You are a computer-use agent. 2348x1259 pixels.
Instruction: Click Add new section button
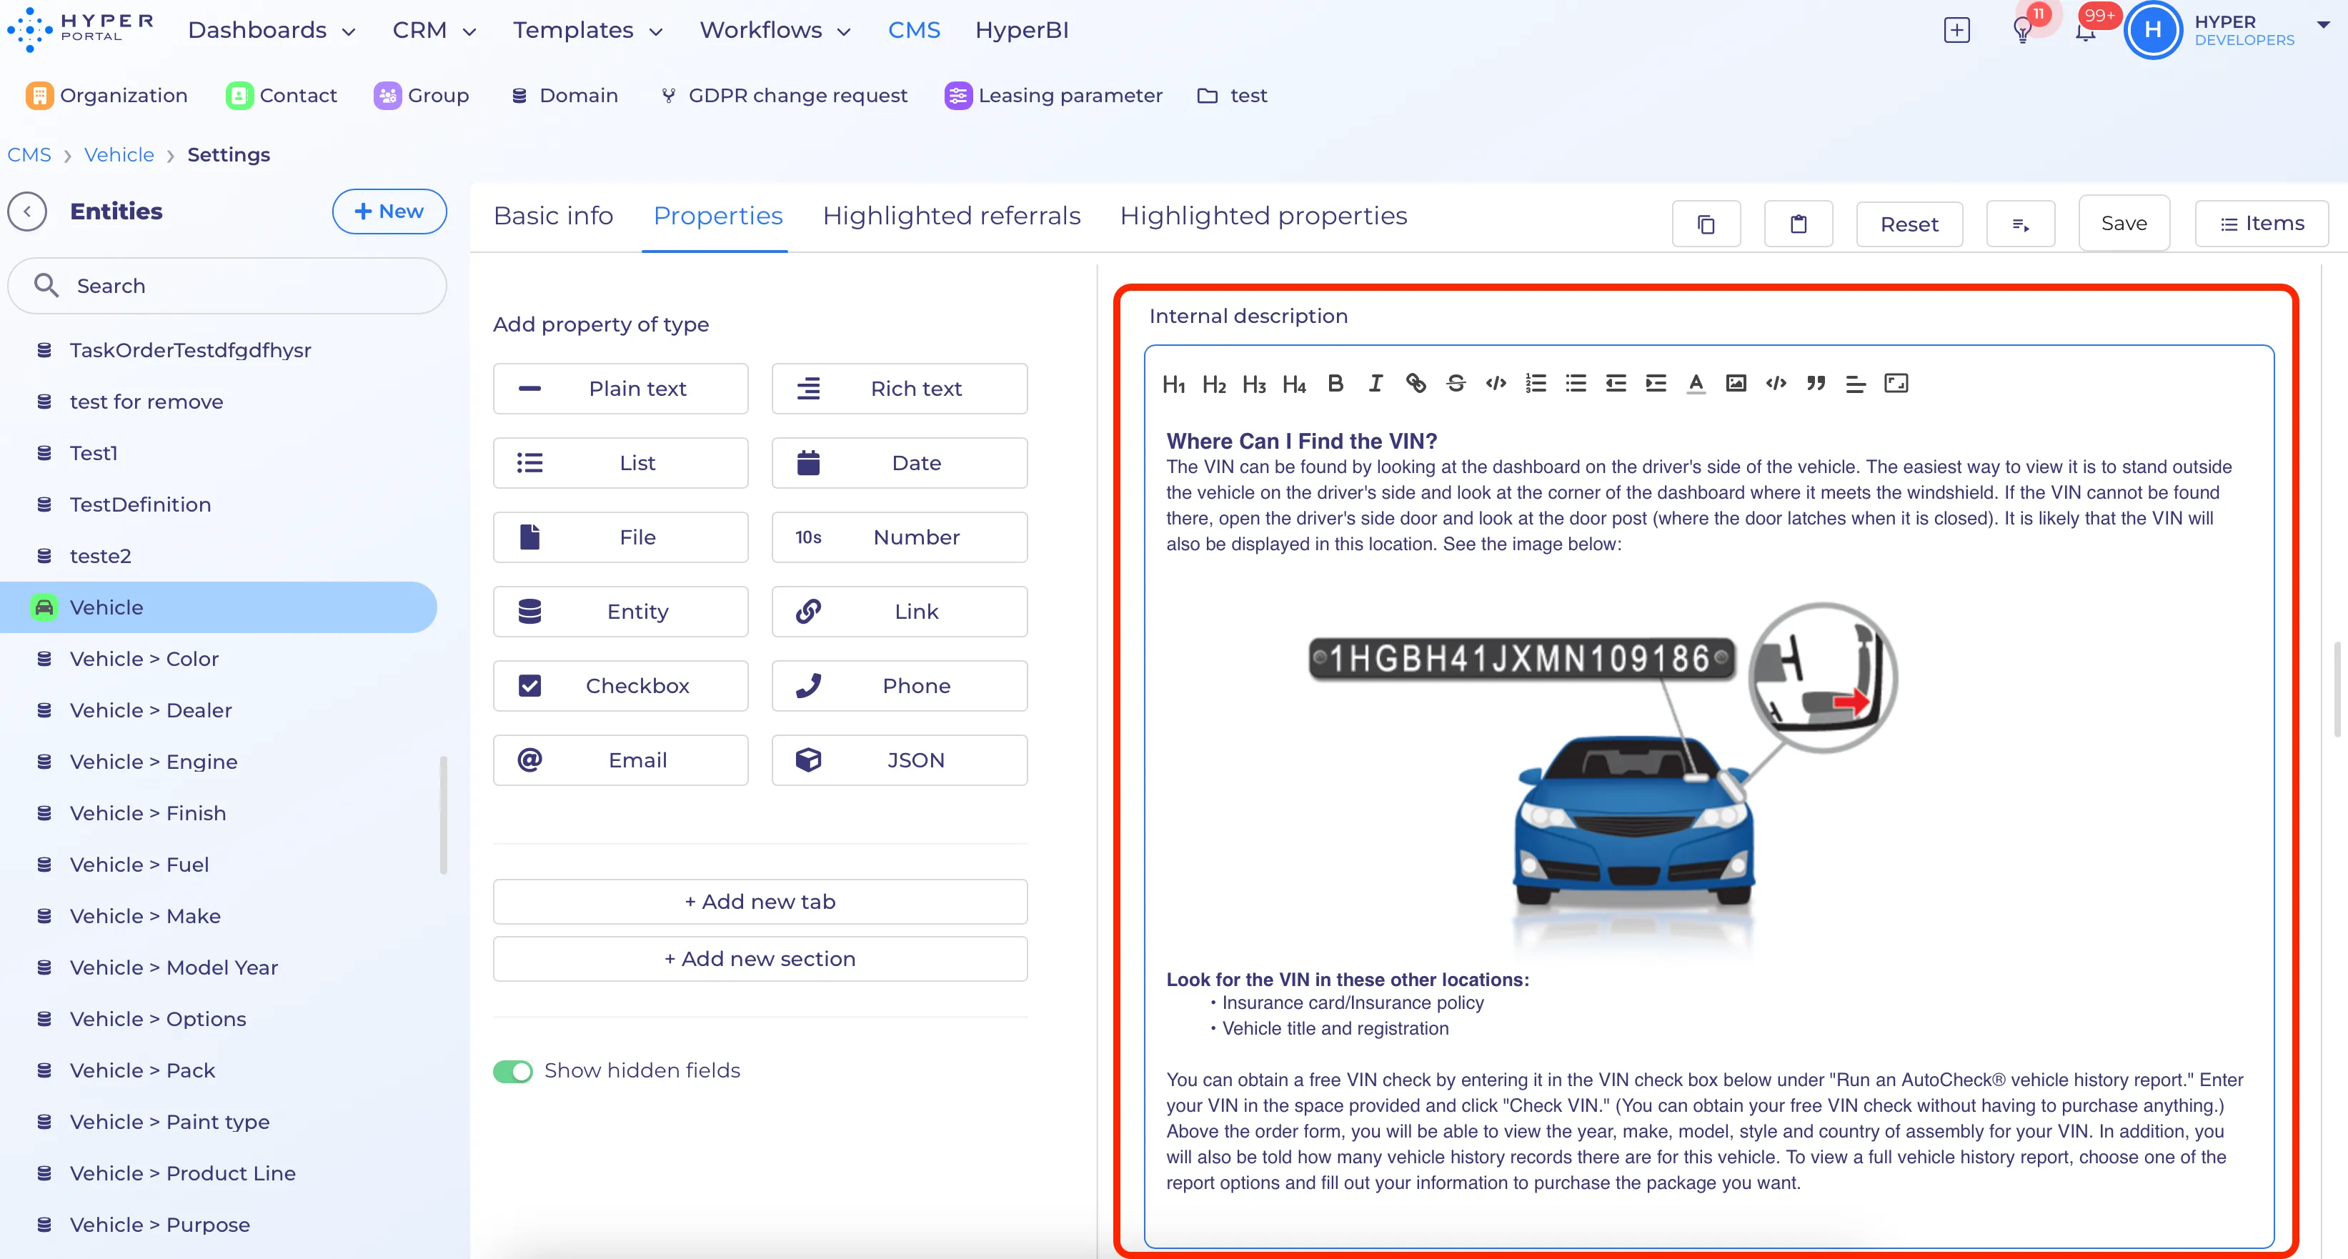760,959
